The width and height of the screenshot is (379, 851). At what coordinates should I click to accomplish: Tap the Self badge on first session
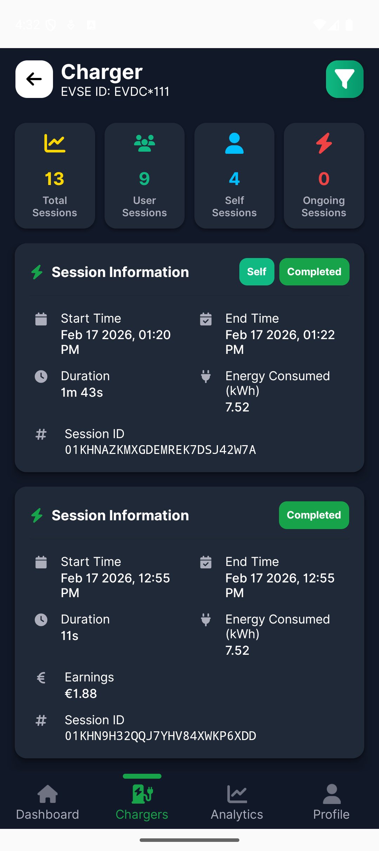click(257, 272)
